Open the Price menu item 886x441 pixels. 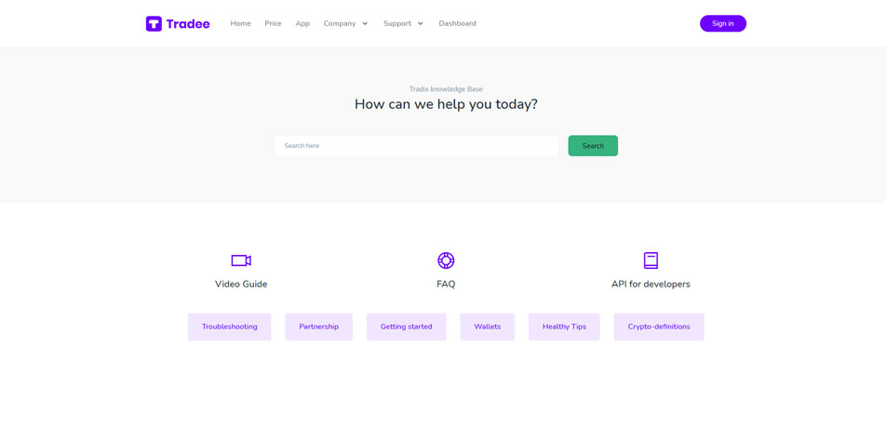coord(273,24)
